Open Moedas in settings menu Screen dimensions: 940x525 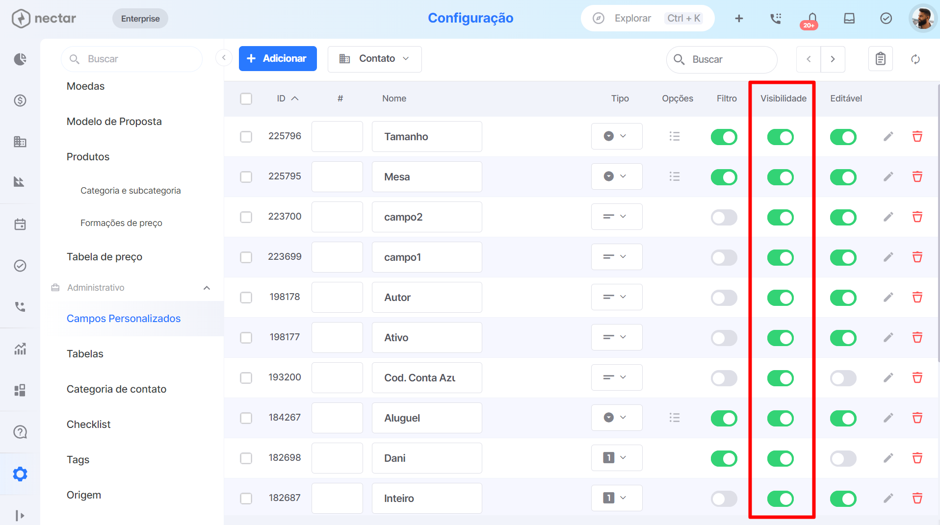pyautogui.click(x=85, y=86)
